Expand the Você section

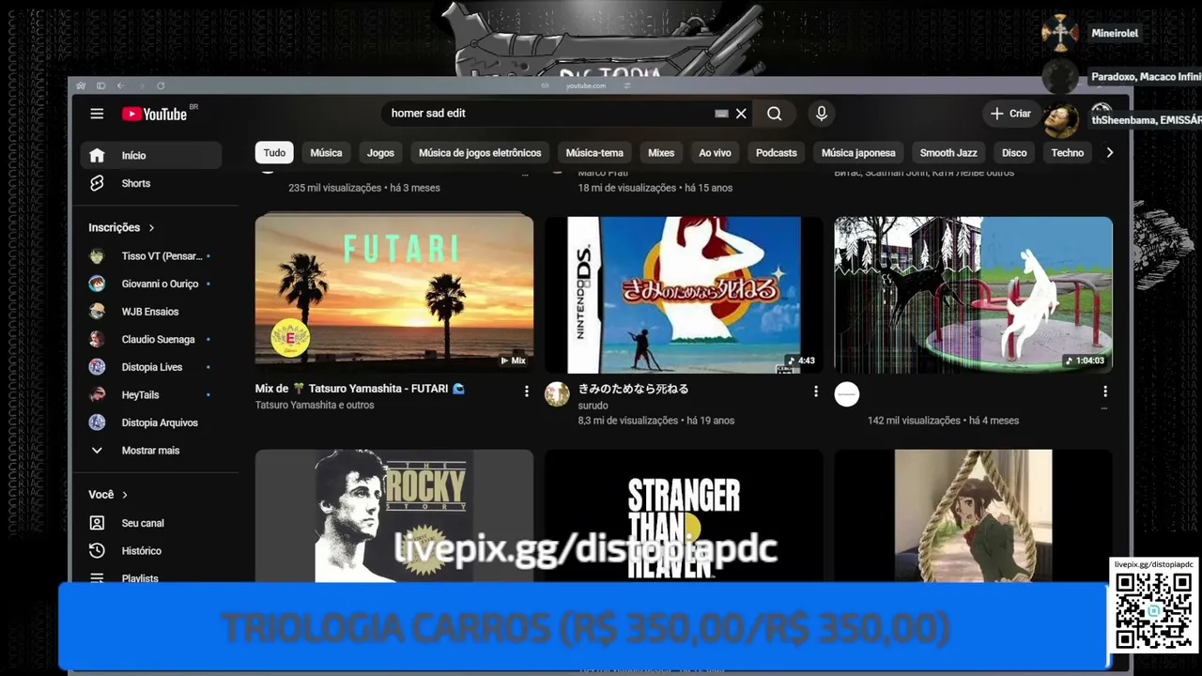click(108, 495)
